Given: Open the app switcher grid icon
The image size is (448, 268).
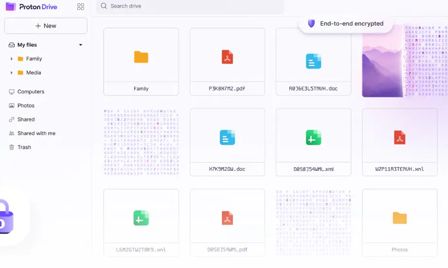Looking at the screenshot, I should click(81, 7).
